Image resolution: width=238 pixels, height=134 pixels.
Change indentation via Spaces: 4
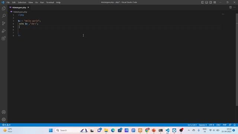203,125
